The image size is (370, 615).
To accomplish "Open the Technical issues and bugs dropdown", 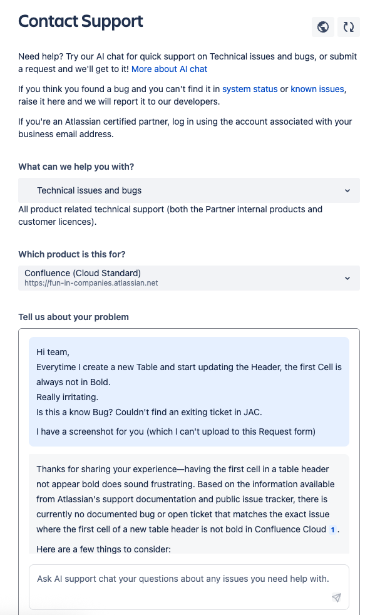I will pos(189,190).
